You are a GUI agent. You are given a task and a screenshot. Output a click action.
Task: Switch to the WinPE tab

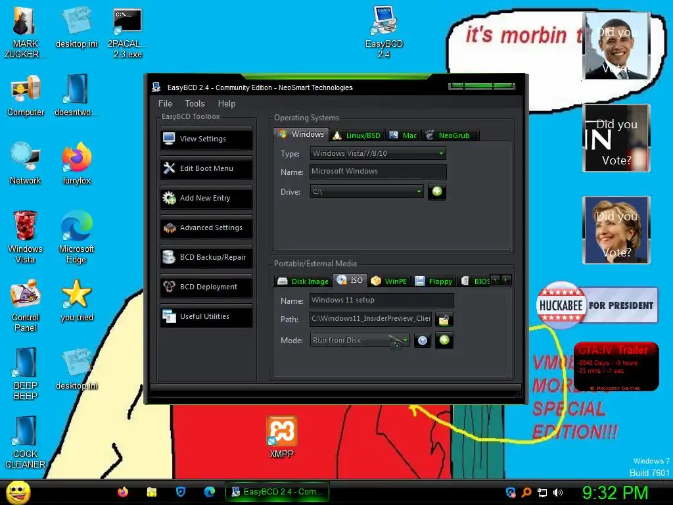point(390,281)
